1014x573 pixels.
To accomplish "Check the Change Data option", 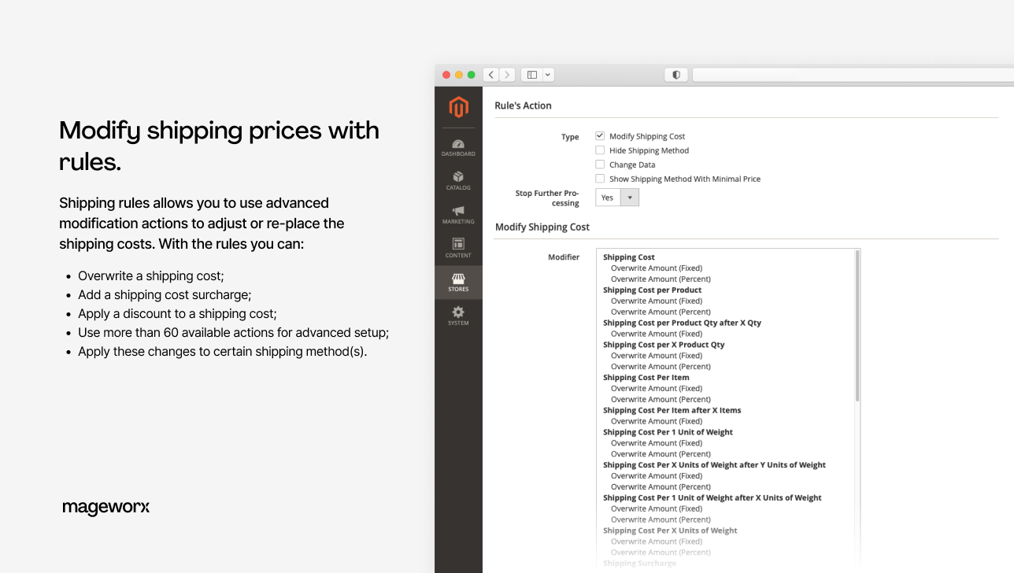I will (x=599, y=165).
